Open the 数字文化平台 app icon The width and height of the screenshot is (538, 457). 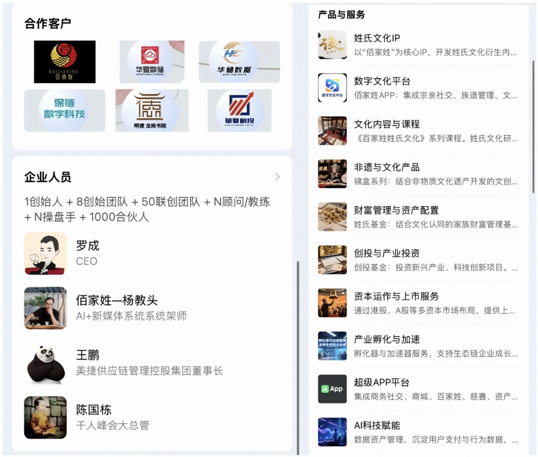332,88
